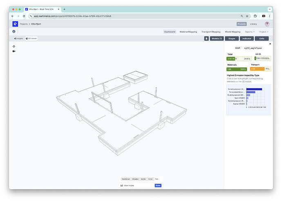Open the Chrome three-dot menu

pos(269,16)
